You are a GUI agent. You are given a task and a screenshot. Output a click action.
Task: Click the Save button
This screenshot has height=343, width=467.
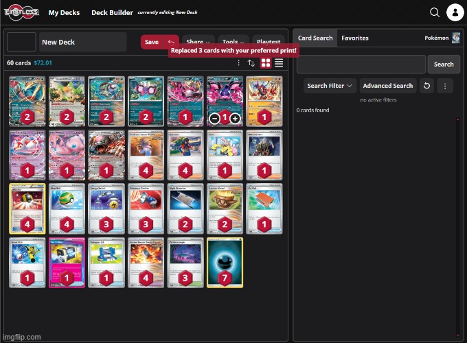click(152, 42)
